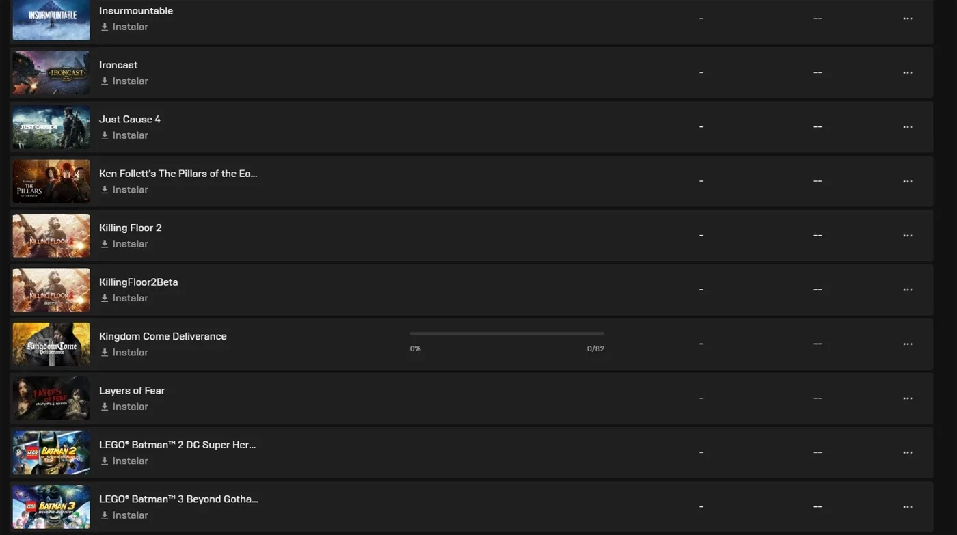Image resolution: width=957 pixels, height=535 pixels.
Task: Click Instalar under Insurmountable
Action: (x=124, y=27)
